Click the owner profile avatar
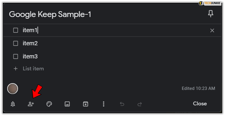225x116 pixels. pyautogui.click(x=13, y=88)
